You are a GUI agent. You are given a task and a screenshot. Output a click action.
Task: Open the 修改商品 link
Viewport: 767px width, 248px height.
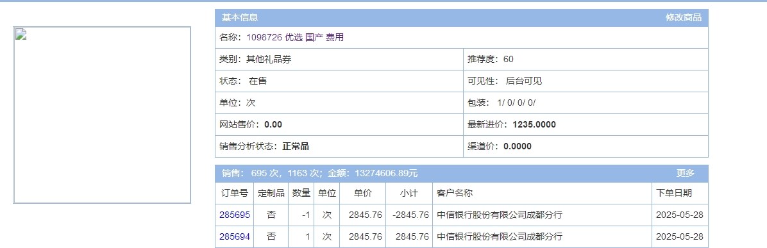(x=683, y=17)
